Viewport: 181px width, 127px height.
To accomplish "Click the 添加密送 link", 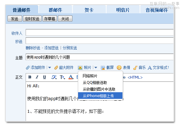I will 51,48.
